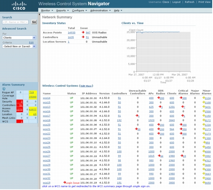Viewport: 213px width, 190px height.
Task: Click wcs18 APs count 1920
Action: [x=152, y=121]
